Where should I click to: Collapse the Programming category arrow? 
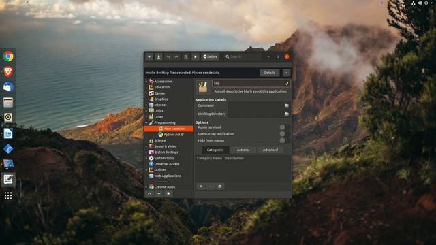146,122
